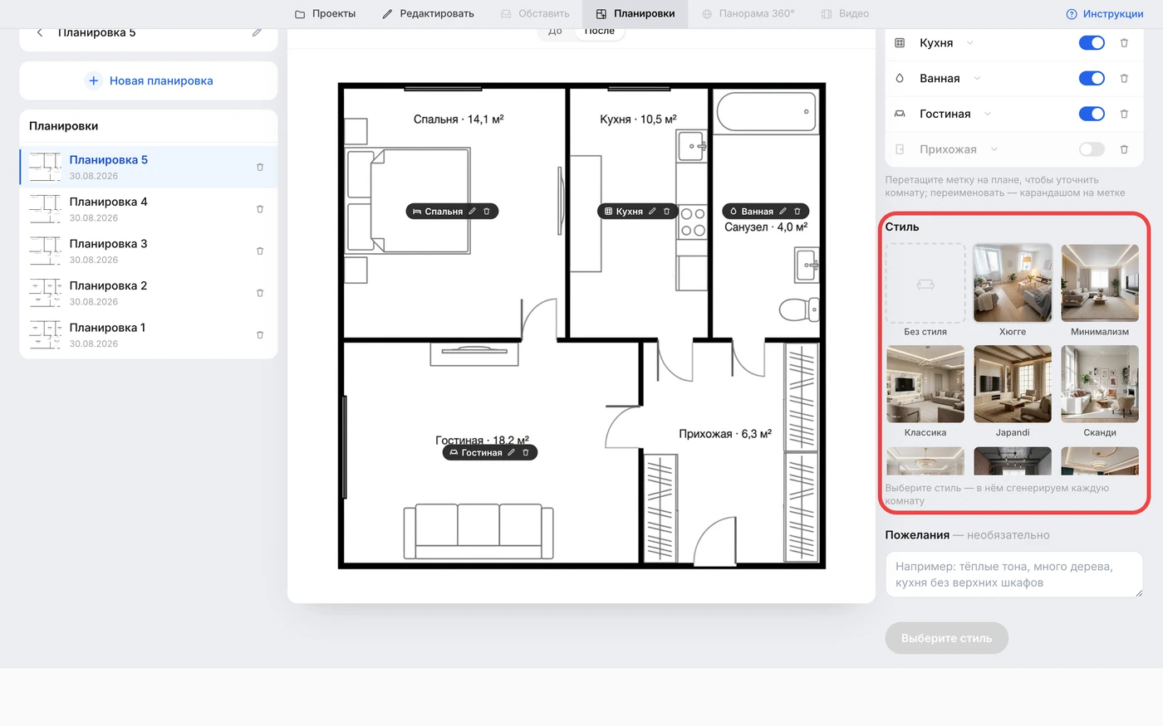Delete the Кухня label from the plan
1163x726 pixels.
click(666, 212)
